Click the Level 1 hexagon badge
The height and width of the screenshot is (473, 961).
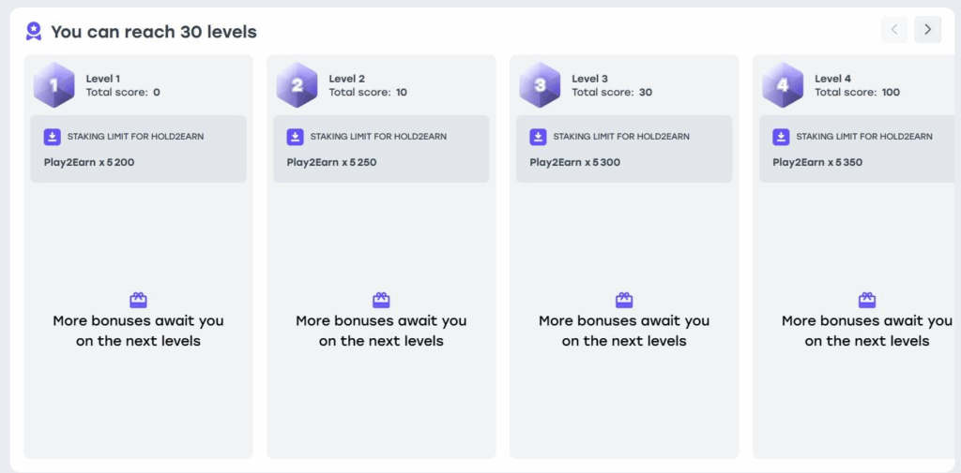(54, 85)
